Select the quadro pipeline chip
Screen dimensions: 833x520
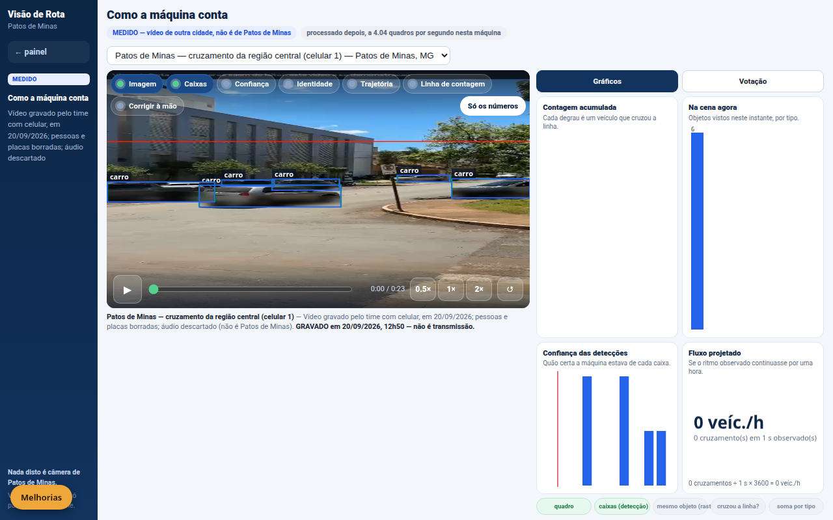(x=564, y=506)
